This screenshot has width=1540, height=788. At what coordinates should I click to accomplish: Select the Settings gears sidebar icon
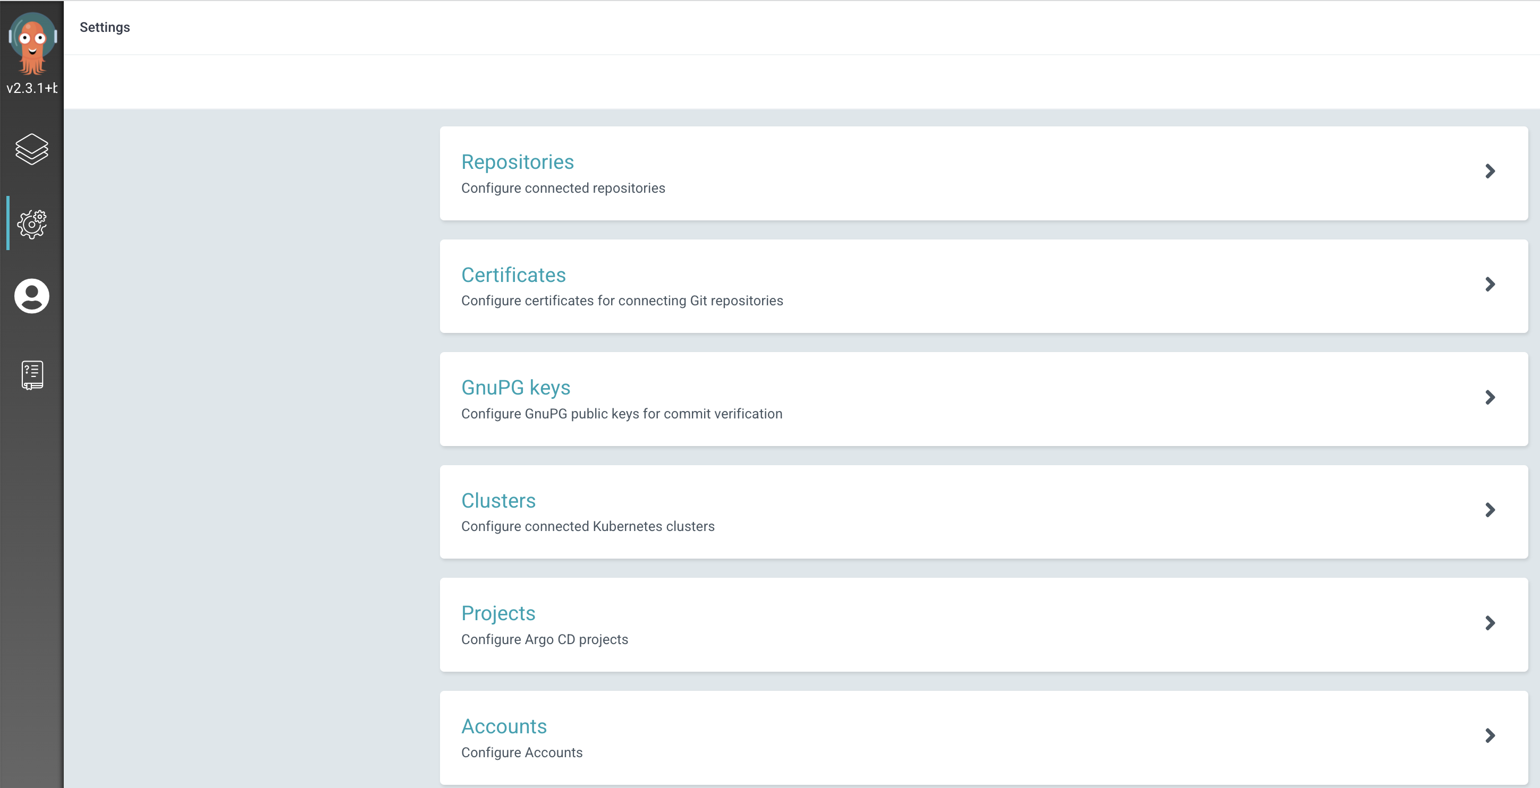pos(32,224)
